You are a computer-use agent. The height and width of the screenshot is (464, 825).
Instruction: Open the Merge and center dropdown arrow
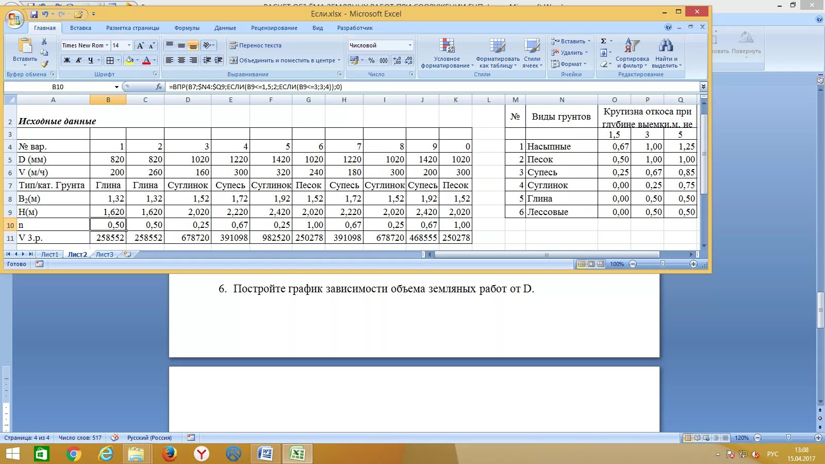point(339,60)
